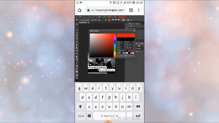Select the Path Select tool
Screen dimensions: 219x123
click(x=77, y=69)
